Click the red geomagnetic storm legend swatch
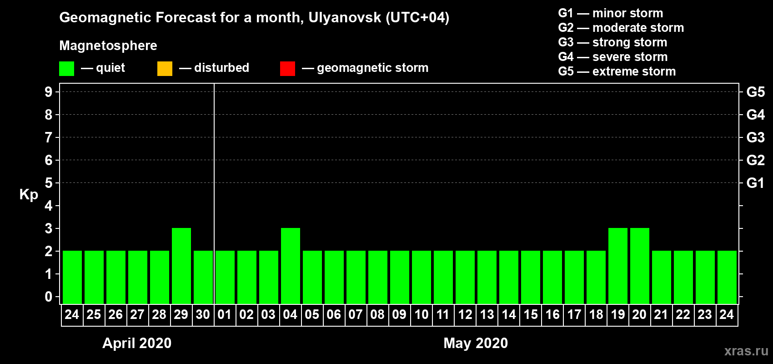The image size is (773, 364). pos(287,69)
